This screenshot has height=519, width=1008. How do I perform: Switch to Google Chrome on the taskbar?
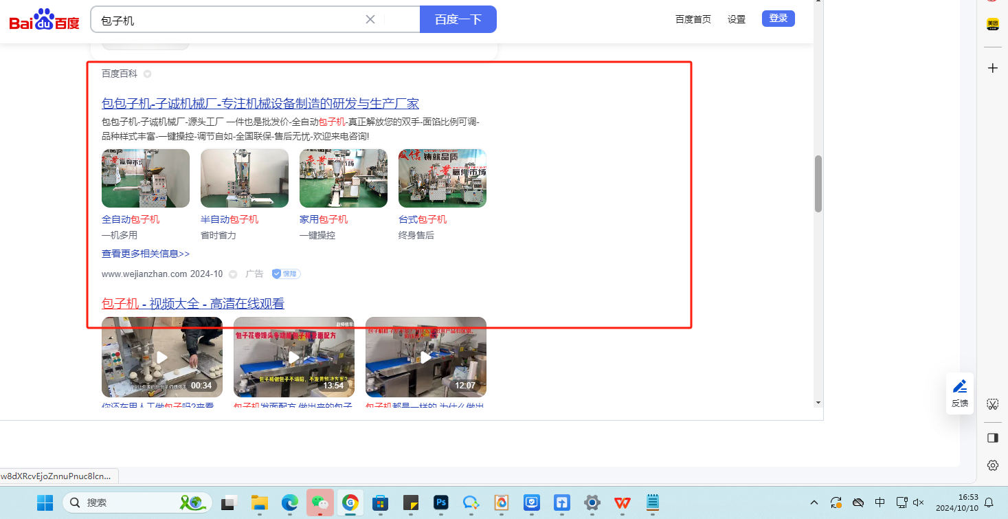[x=350, y=503]
